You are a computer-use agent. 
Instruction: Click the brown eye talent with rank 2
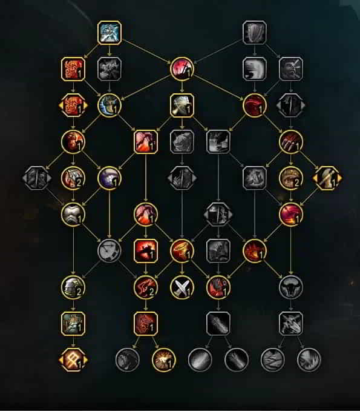(x=291, y=178)
